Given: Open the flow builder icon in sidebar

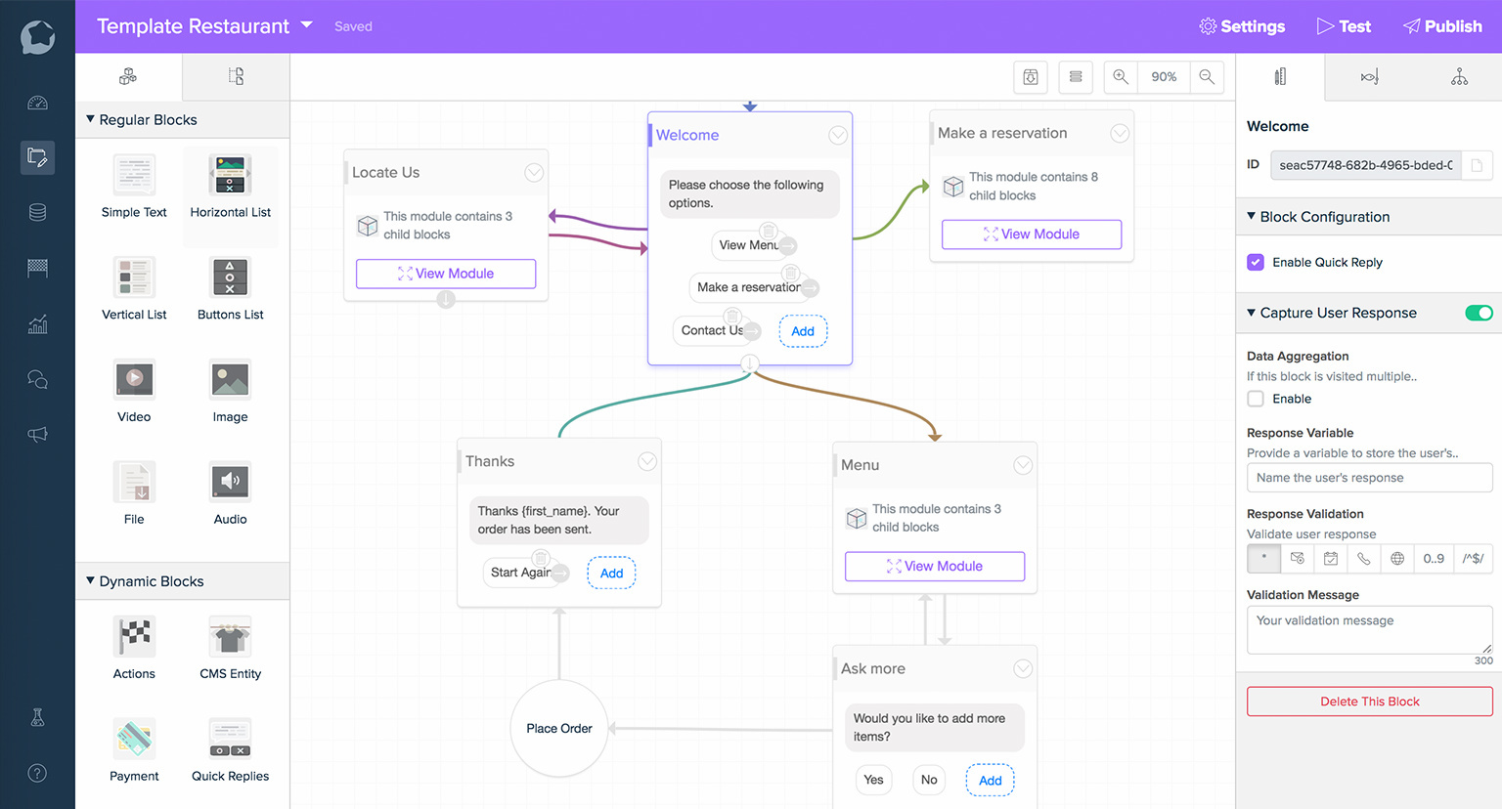Looking at the screenshot, I should (x=37, y=157).
